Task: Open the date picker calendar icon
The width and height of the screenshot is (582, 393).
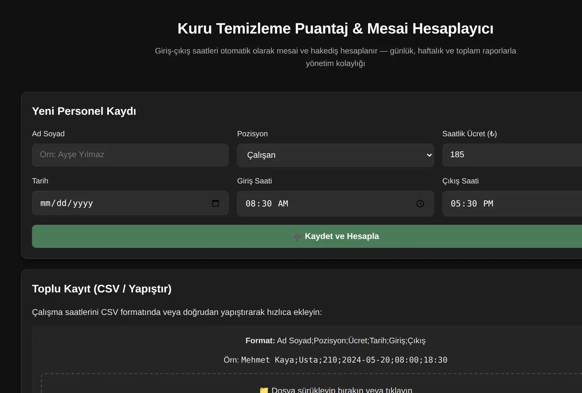Action: point(215,204)
